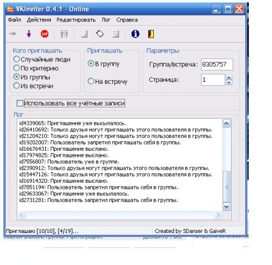Click the log vertical scrollbar thumb
The image size is (272, 265).
[x=227, y=187]
